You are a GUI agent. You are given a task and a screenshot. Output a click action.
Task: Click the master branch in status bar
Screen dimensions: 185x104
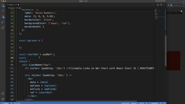point(5,103)
